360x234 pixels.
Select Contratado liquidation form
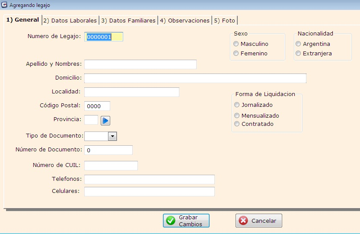click(236, 124)
